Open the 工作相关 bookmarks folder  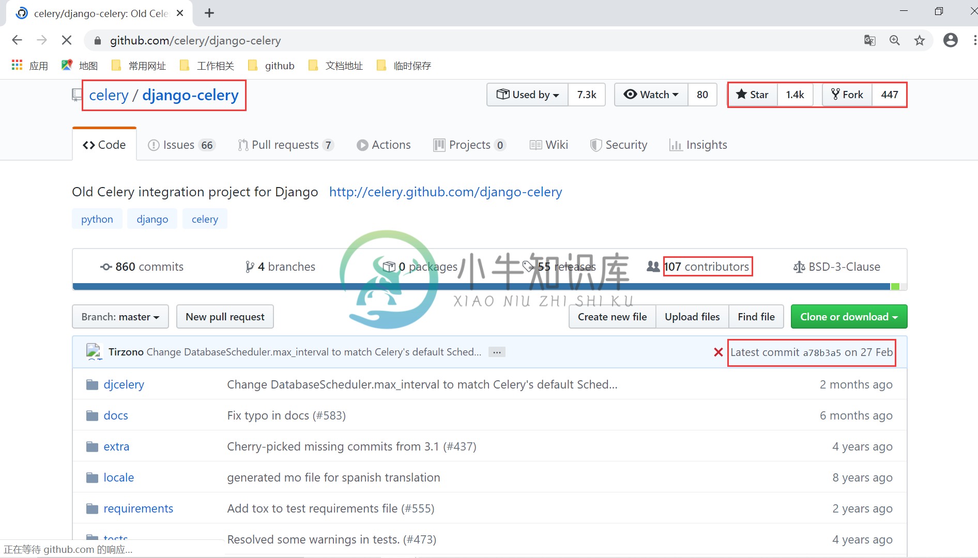pos(207,66)
